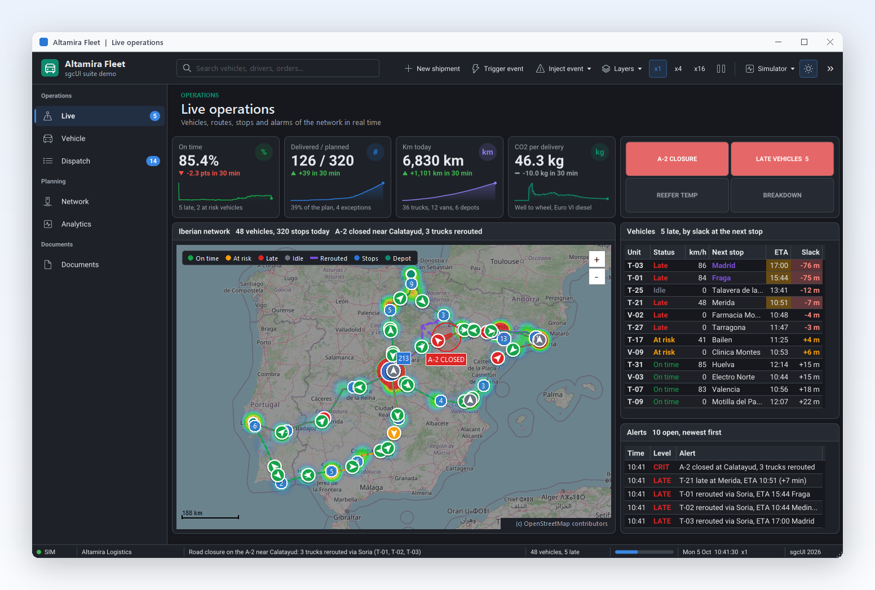Toggle the REEFER TEMP scenario button
This screenshot has height=590, width=875.
pos(677,195)
